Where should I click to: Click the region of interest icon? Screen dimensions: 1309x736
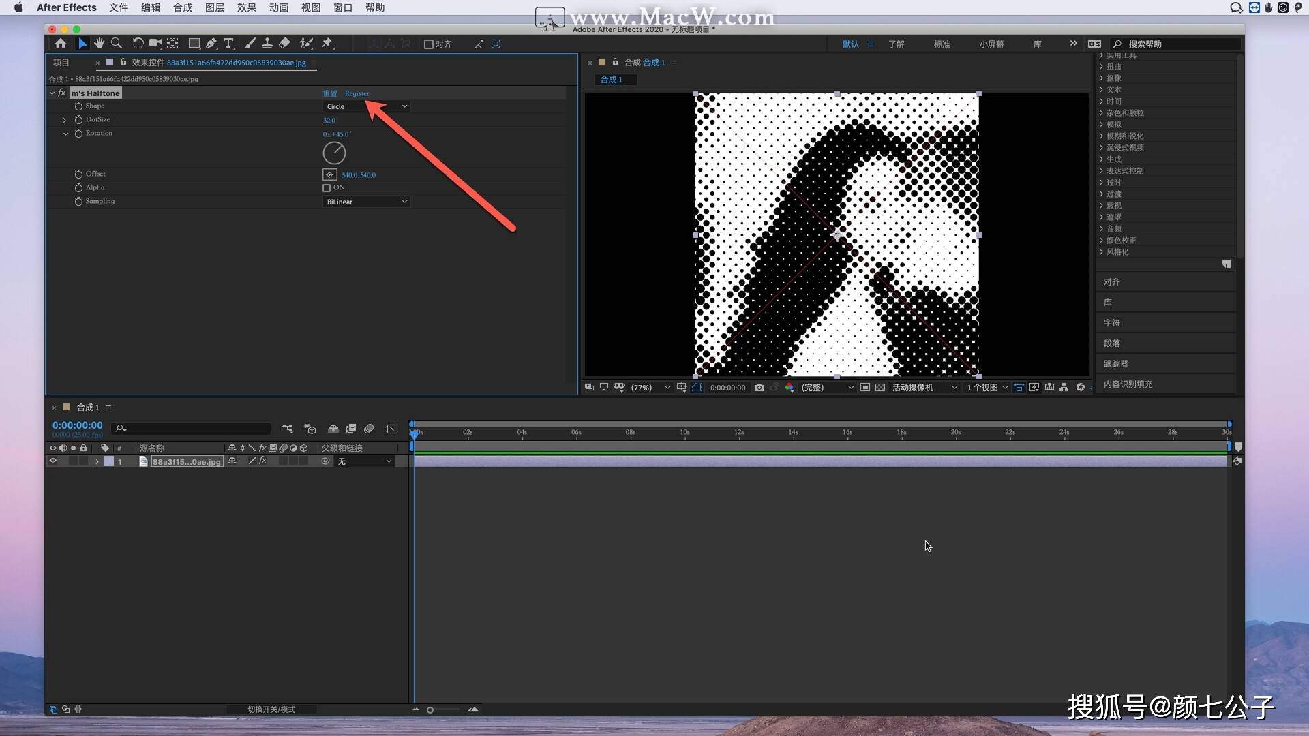click(865, 387)
